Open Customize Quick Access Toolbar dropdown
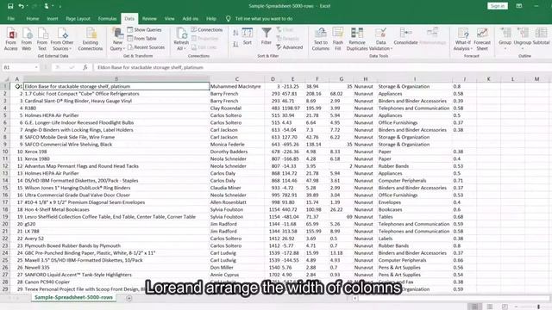Image resolution: width=552 pixels, height=310 pixels. tap(60, 6)
